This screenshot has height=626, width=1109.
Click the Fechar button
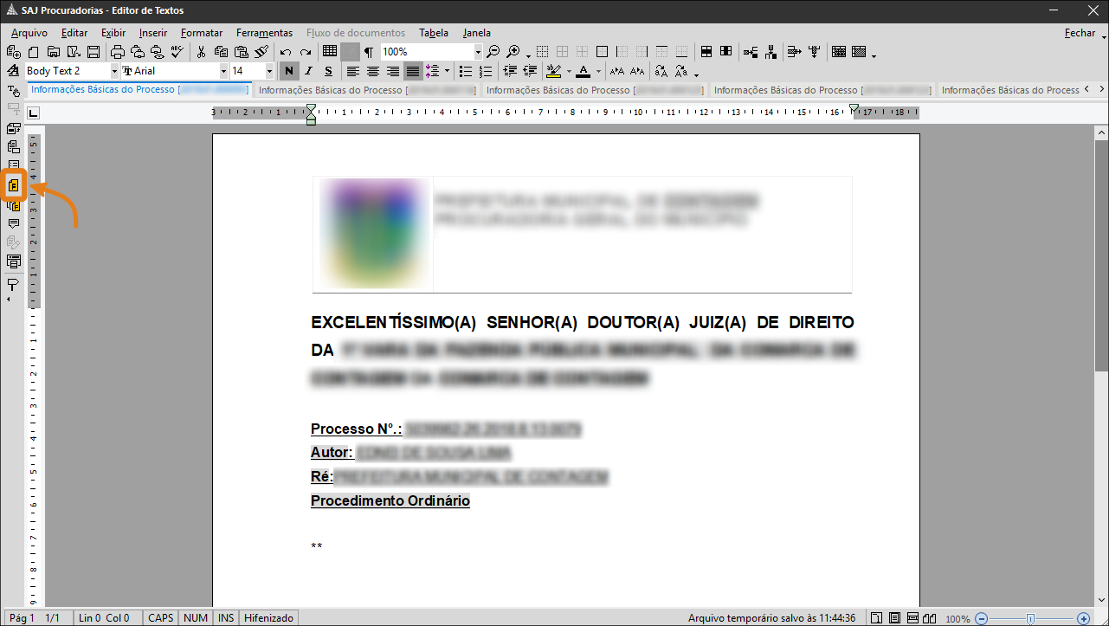[1080, 33]
